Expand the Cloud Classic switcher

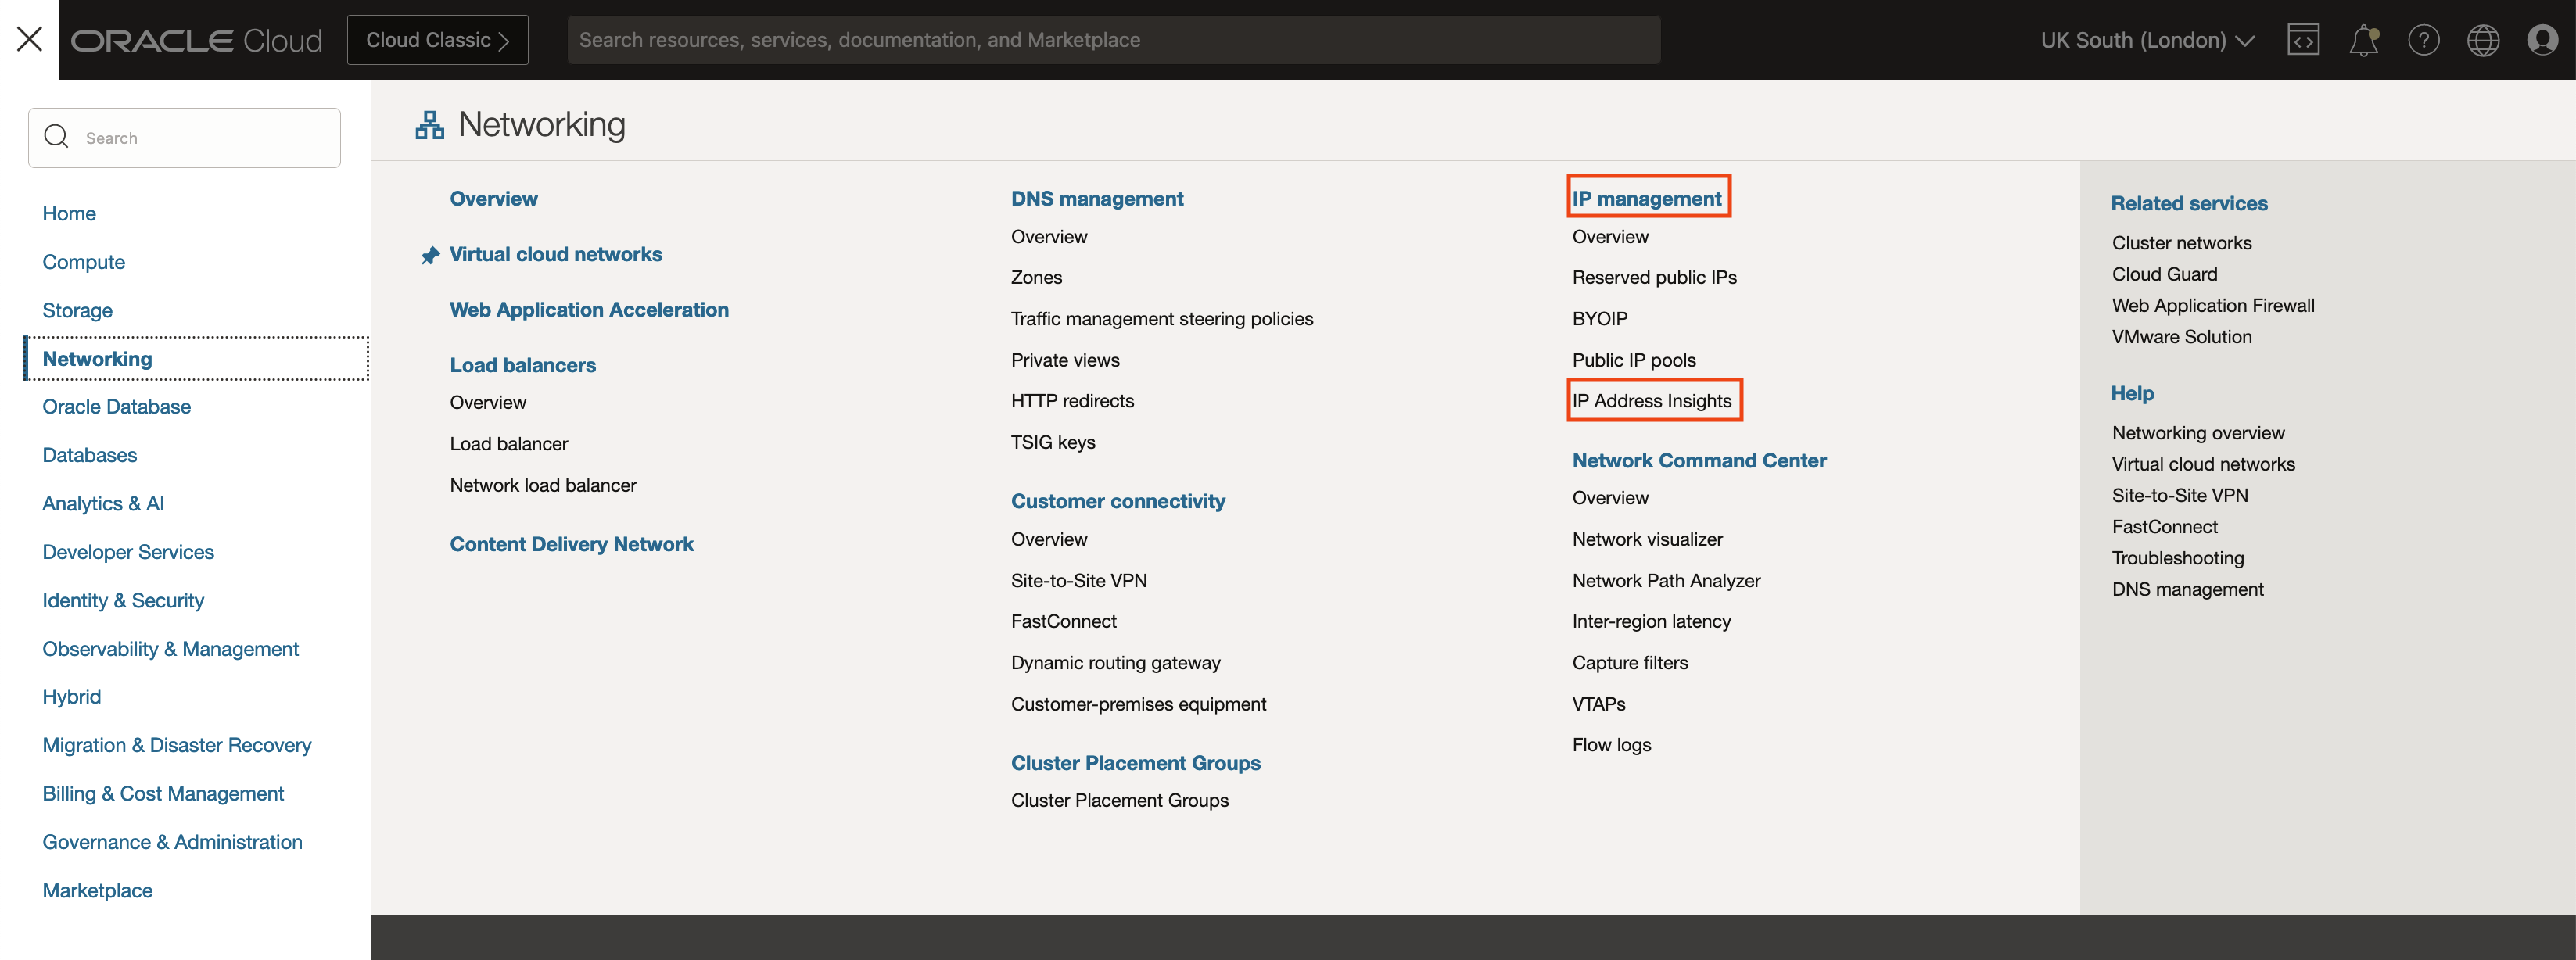point(437,39)
